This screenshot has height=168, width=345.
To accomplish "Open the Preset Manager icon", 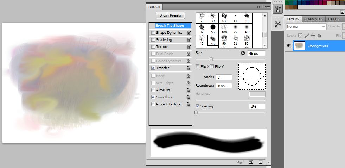I will 251,162.
